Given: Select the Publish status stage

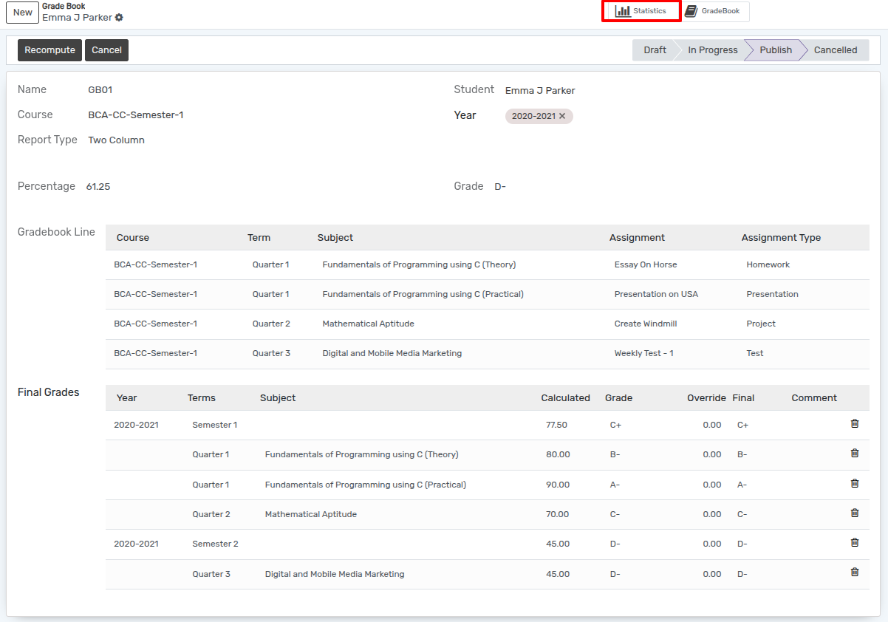Looking at the screenshot, I should pos(775,50).
